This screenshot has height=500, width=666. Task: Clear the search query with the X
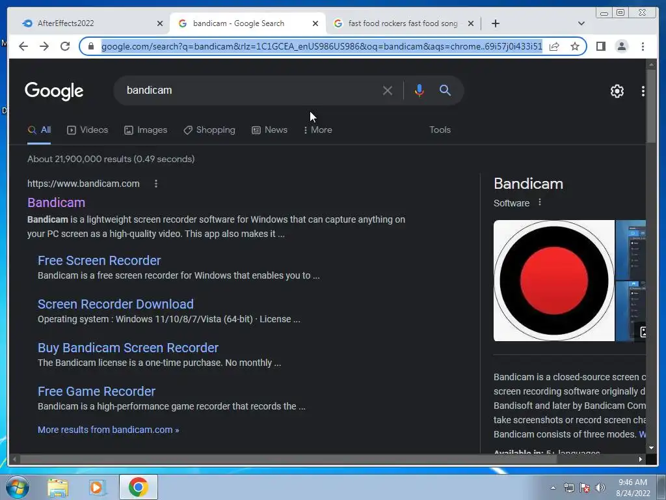(388, 90)
